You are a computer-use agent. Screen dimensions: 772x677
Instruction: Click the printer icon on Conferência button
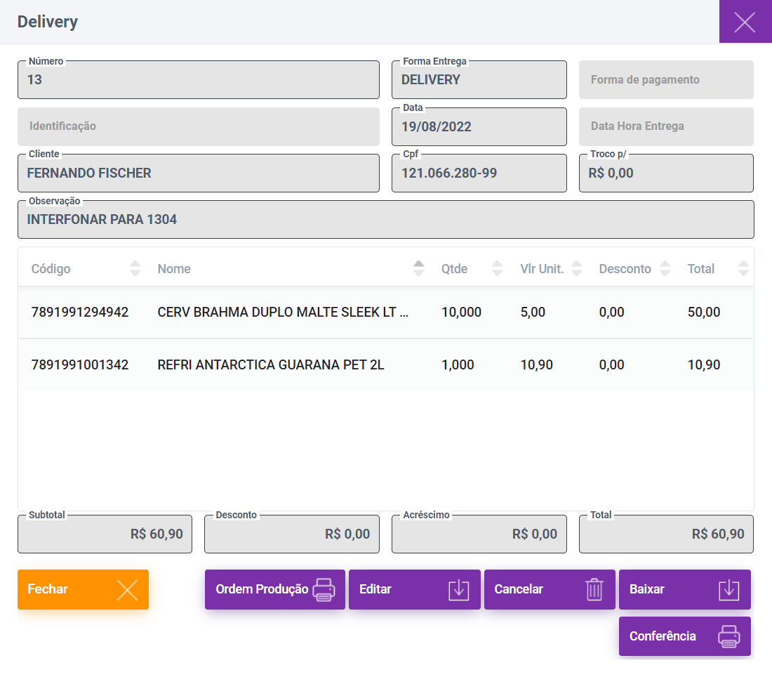[729, 636]
